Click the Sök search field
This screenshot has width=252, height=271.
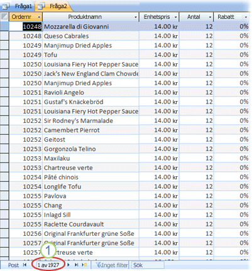[148, 265]
